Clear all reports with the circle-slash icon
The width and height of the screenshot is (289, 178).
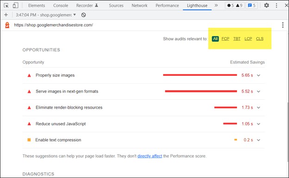(83, 15)
